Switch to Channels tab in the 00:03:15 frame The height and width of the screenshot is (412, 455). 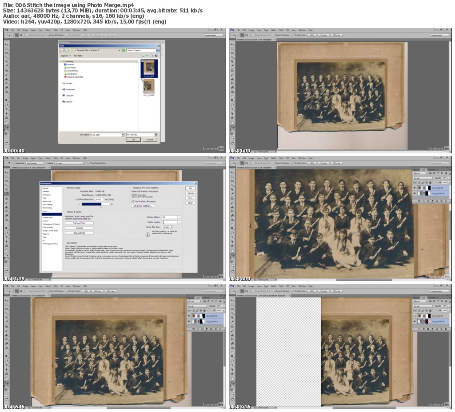click(432, 298)
